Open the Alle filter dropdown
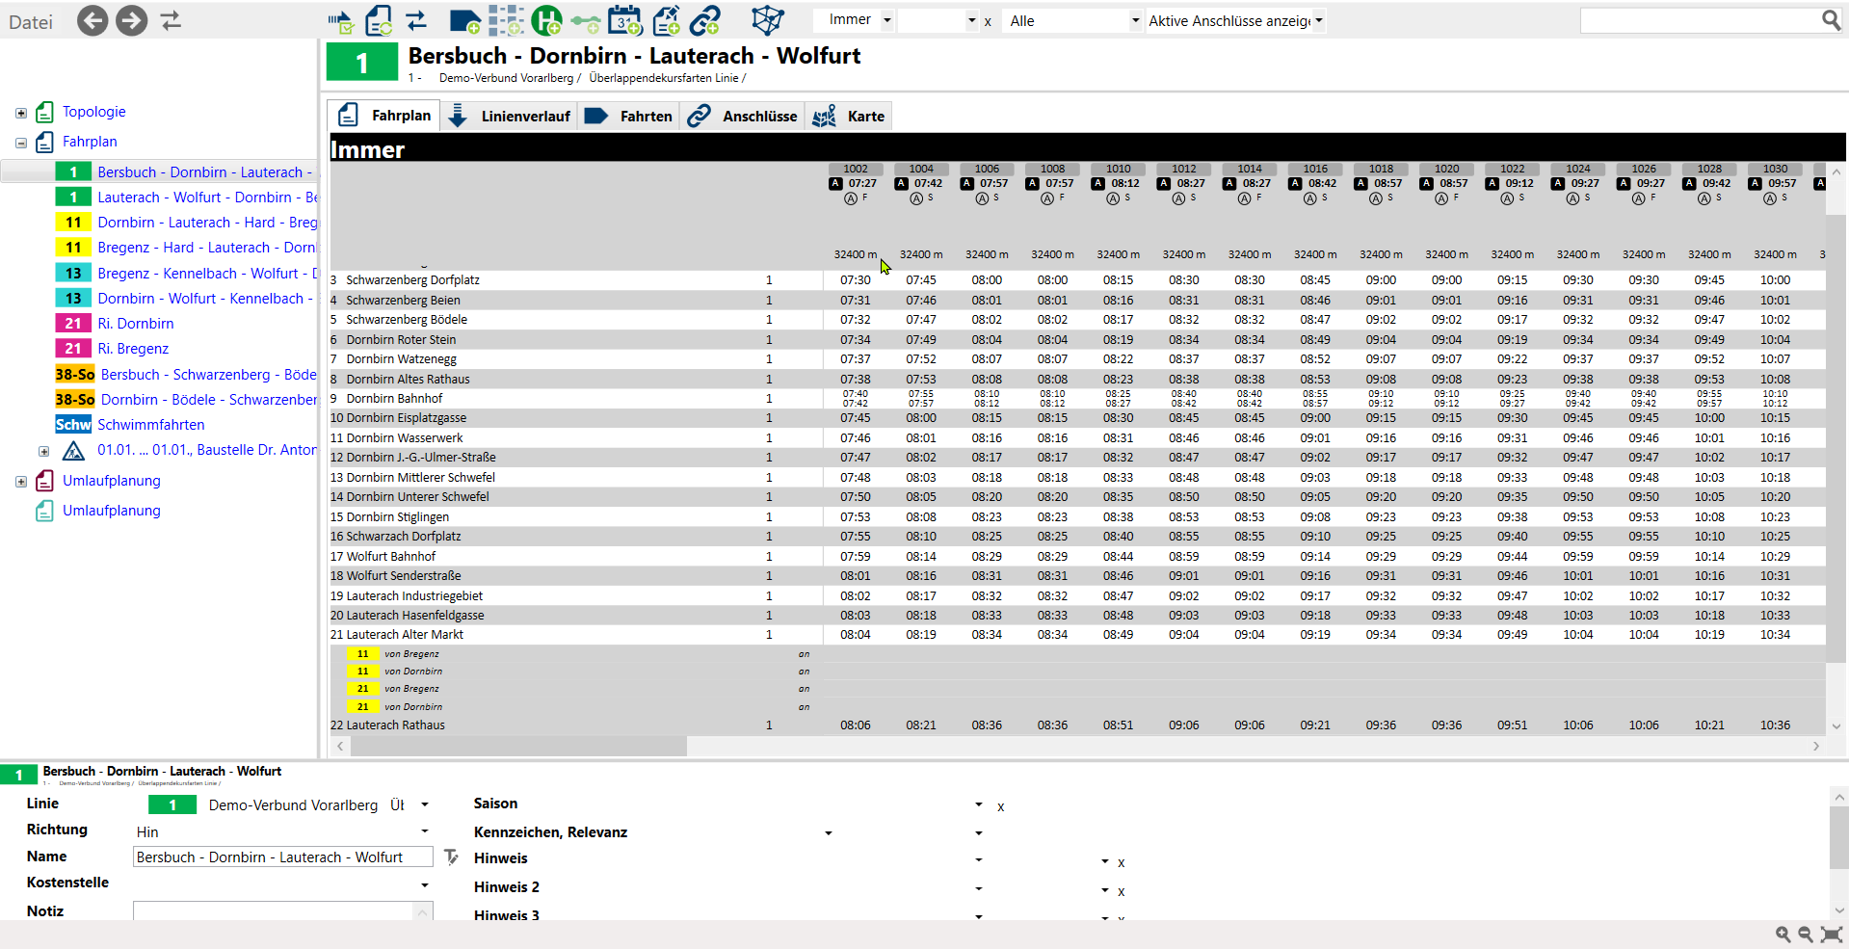The height and width of the screenshot is (949, 1849). point(1135,20)
